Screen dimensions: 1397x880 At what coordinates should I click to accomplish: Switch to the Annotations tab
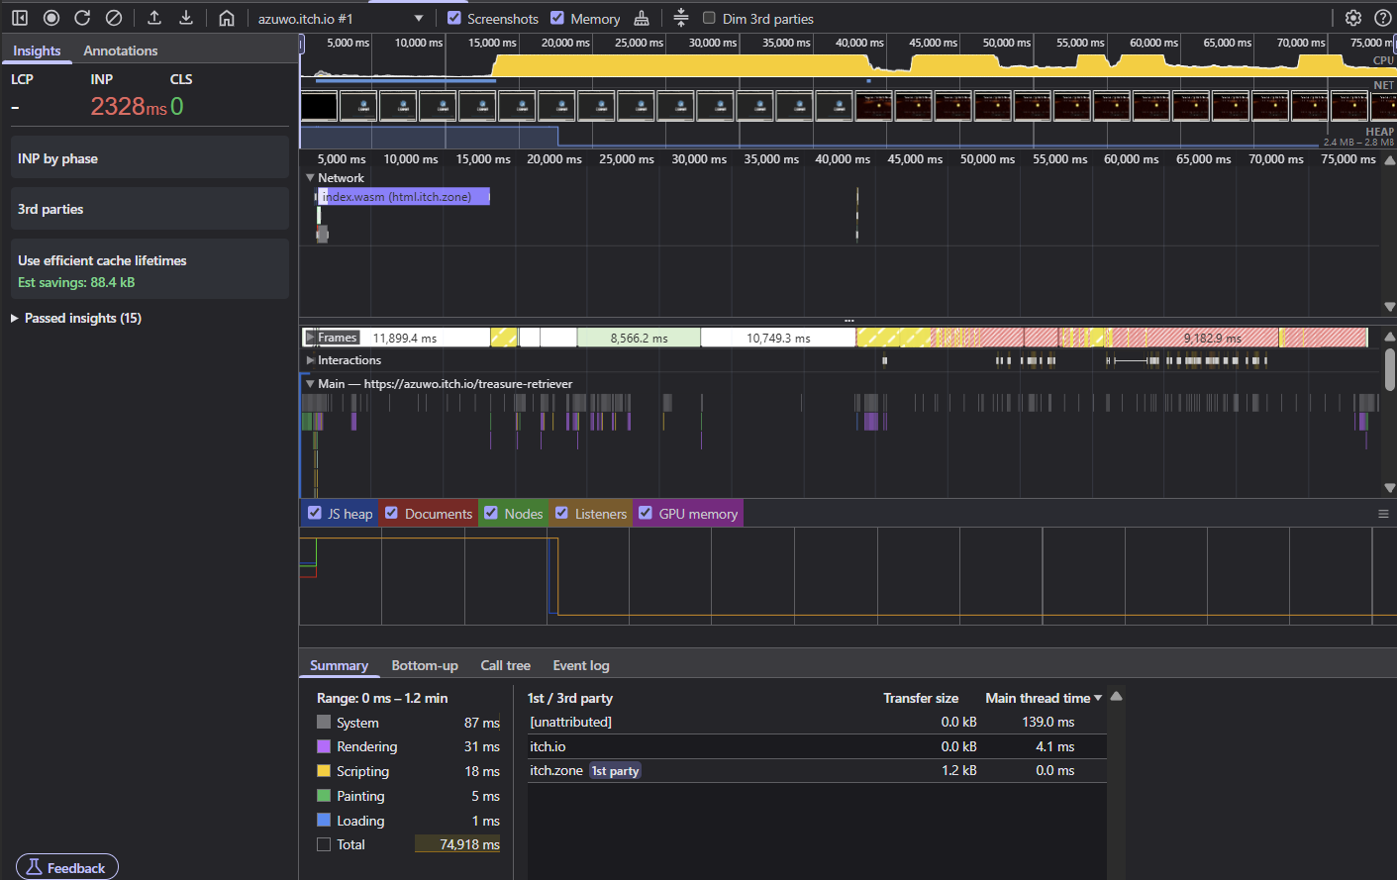point(121,50)
